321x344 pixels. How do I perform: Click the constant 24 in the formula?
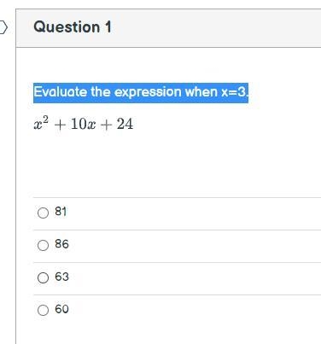pos(125,124)
